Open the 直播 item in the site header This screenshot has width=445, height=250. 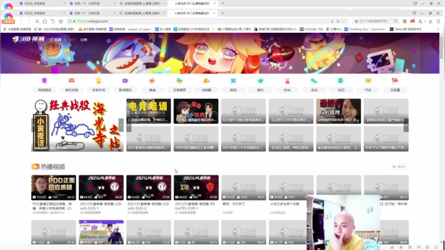pos(56,40)
